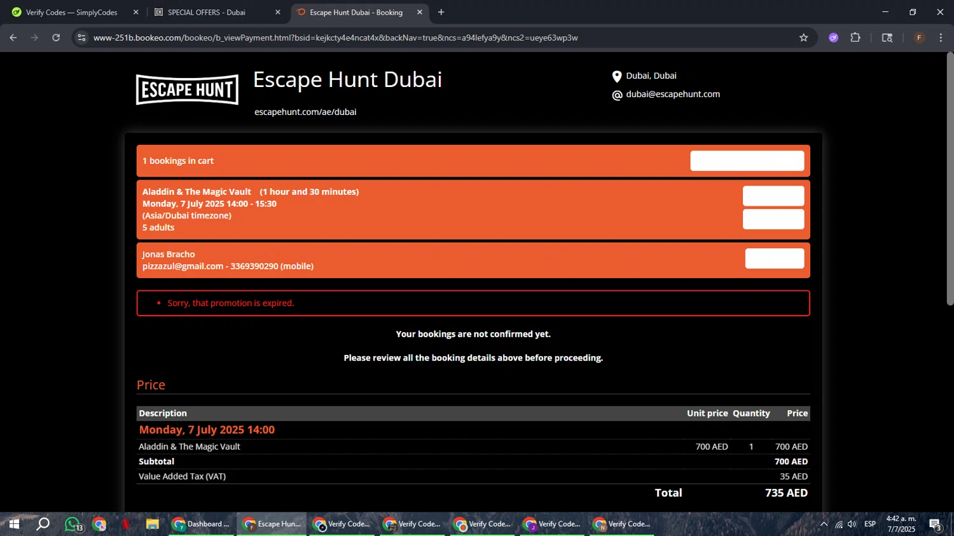Image resolution: width=954 pixels, height=536 pixels.
Task: Open the network tray icon
Action: 839,524
